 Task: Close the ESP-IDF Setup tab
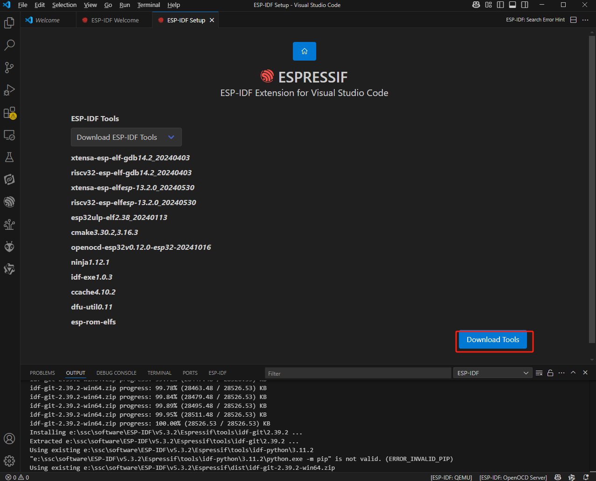pyautogui.click(x=212, y=20)
